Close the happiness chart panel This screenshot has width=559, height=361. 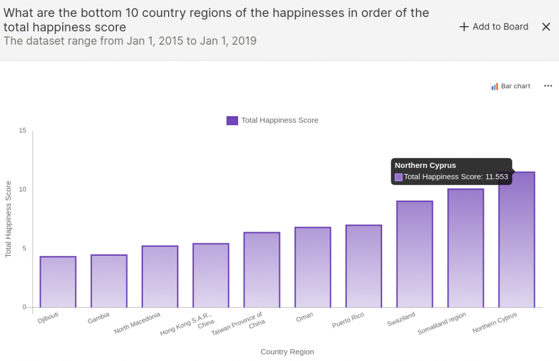point(546,27)
